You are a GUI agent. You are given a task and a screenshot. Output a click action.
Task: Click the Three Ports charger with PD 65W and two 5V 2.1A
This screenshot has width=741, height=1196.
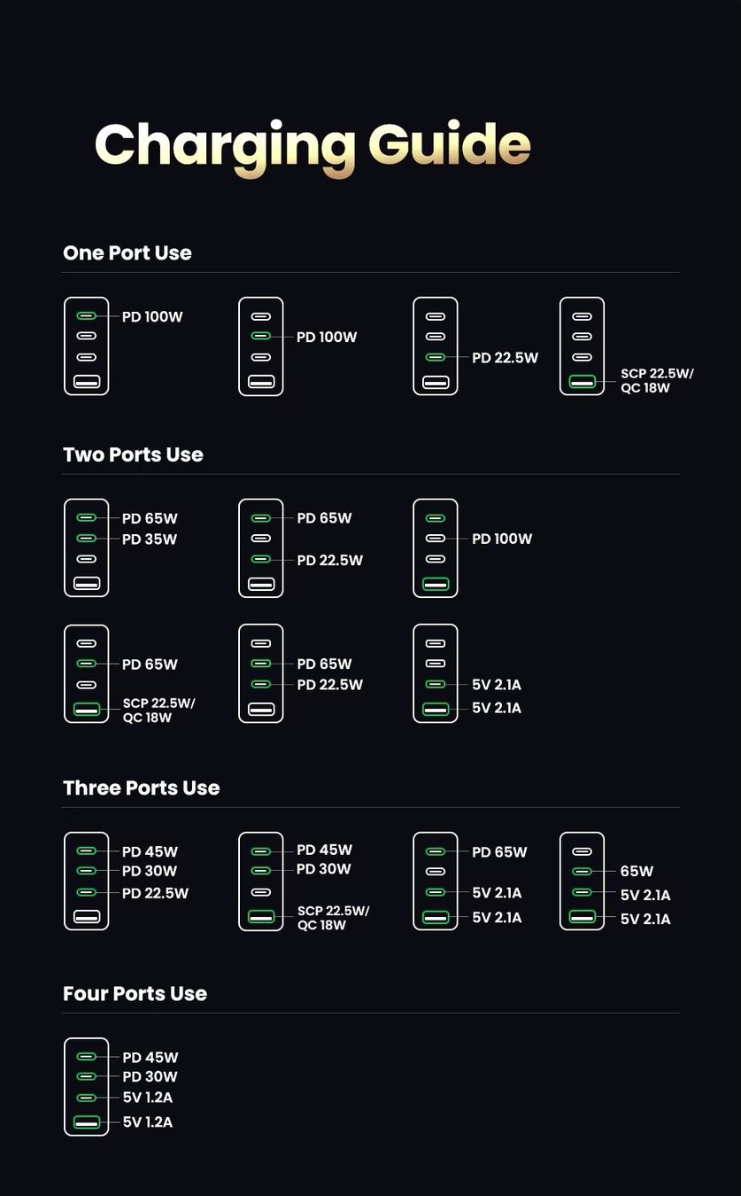tap(436, 881)
